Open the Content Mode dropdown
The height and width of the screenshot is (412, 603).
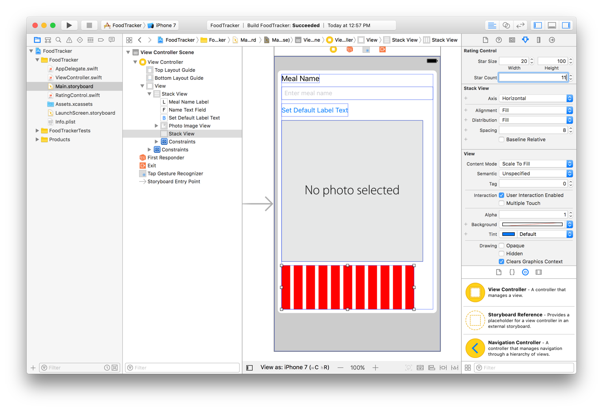click(536, 164)
